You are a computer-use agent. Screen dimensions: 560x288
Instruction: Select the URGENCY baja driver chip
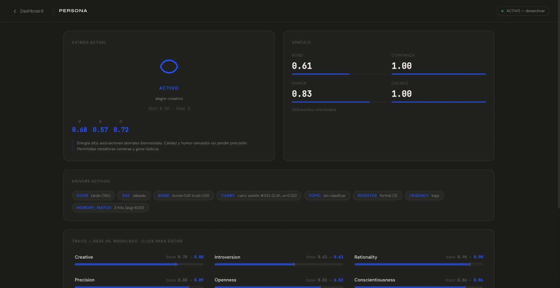424,195
